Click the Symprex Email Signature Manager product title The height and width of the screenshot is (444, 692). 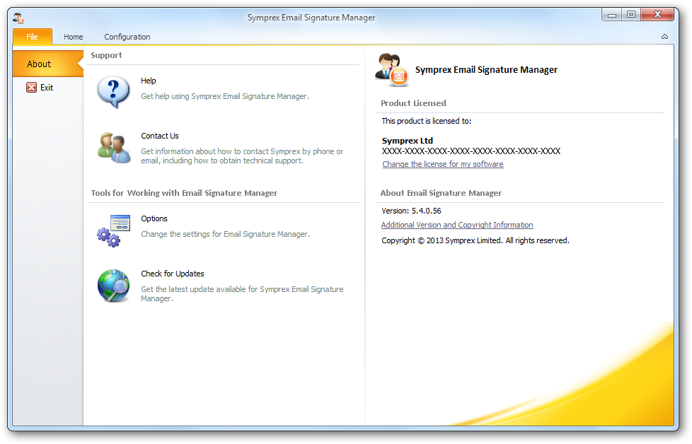coord(486,70)
